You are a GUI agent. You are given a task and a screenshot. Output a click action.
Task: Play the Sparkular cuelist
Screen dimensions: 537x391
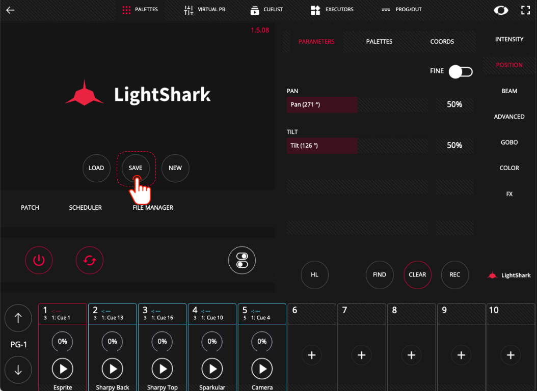coord(212,369)
